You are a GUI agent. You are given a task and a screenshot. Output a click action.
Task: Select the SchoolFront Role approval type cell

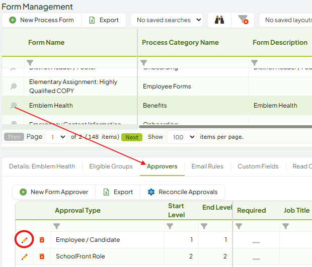pos(107,256)
